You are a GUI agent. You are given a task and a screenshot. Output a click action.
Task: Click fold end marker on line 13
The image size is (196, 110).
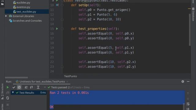click(x=62, y=19)
